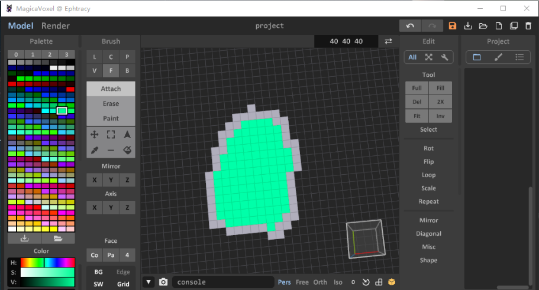539x290 pixels.
Task: Click the hue slider in Color panel
Action: (47, 262)
